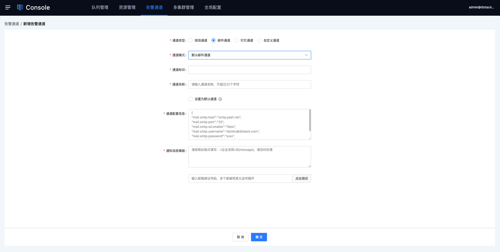This screenshot has width=500, height=252.
Task: Click the 通知消息模版 field label
Action: pyautogui.click(x=175, y=151)
